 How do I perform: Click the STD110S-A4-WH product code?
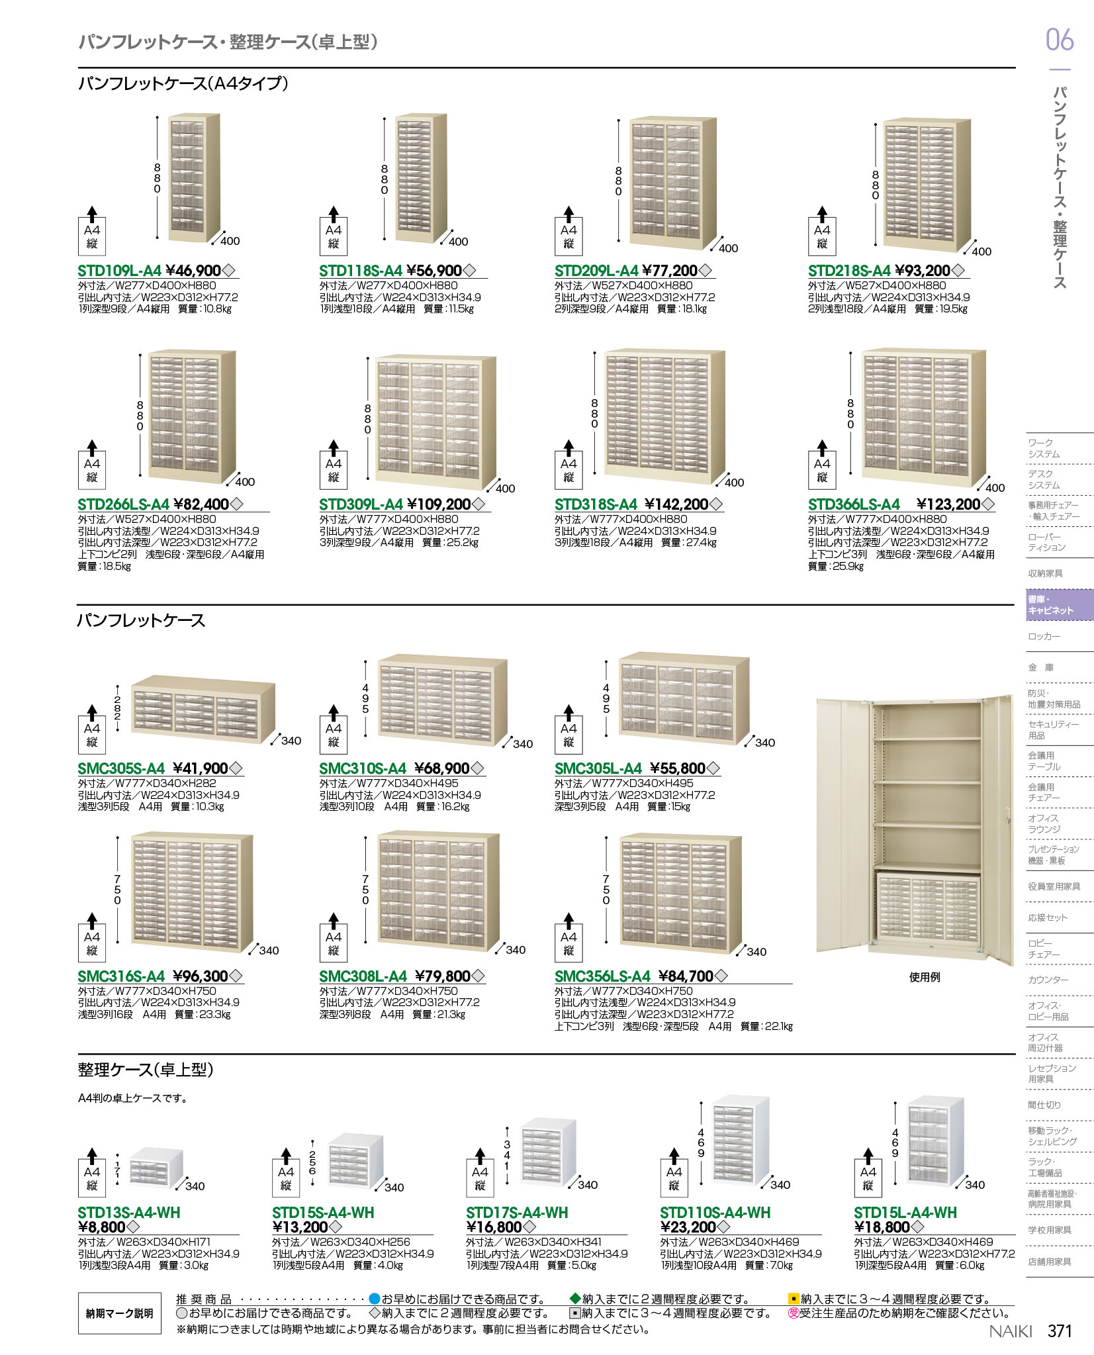click(x=715, y=1213)
